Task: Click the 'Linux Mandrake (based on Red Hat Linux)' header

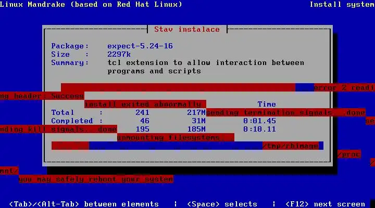Action: point(91,4)
